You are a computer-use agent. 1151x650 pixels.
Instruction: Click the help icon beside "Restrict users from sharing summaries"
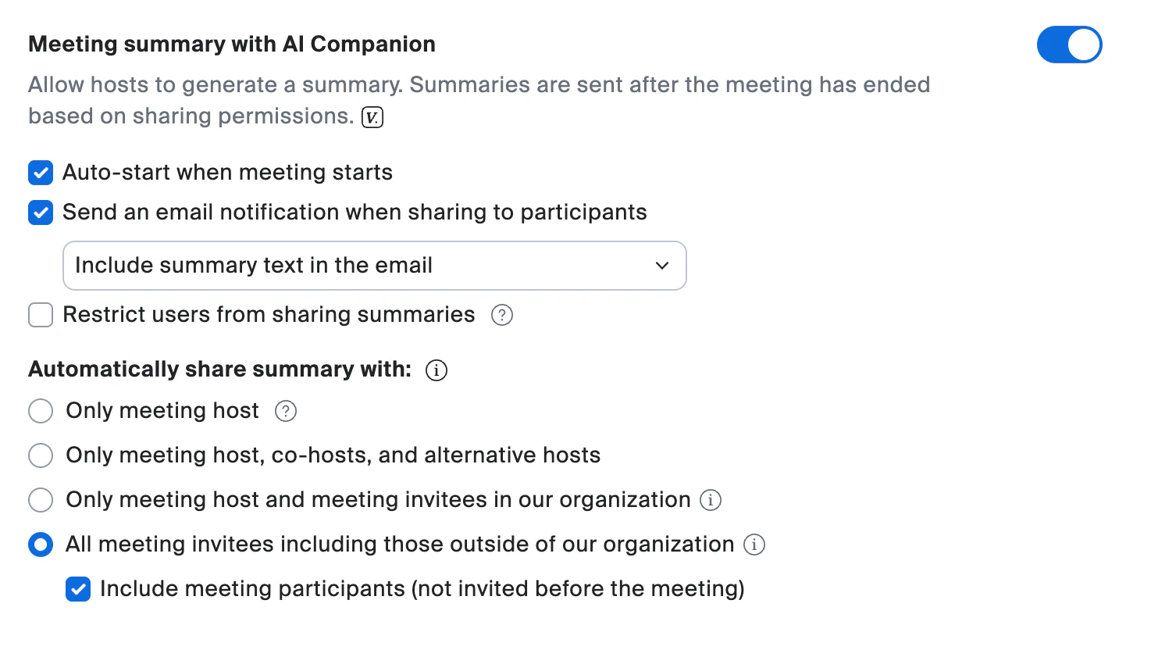(502, 315)
